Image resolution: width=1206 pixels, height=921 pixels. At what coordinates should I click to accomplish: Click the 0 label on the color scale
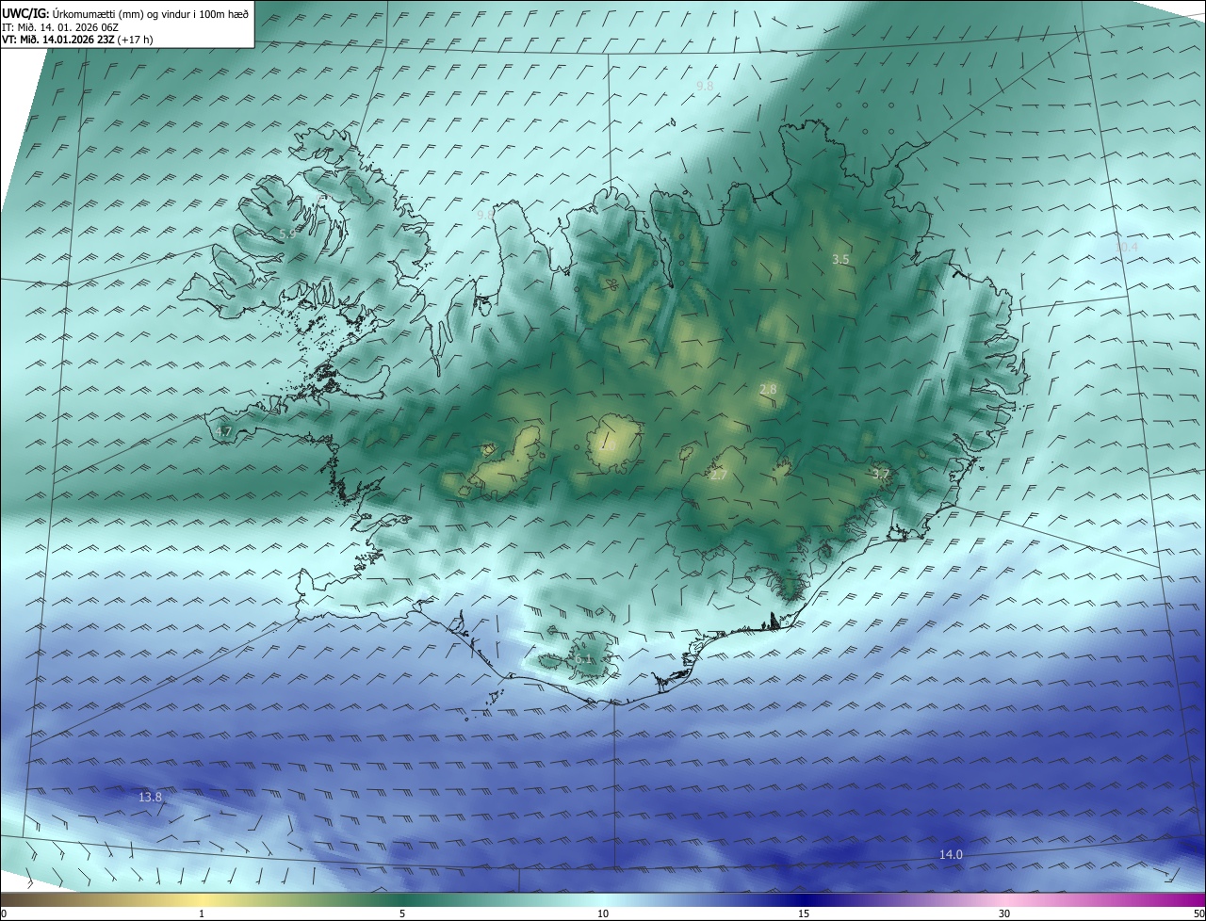[4, 913]
